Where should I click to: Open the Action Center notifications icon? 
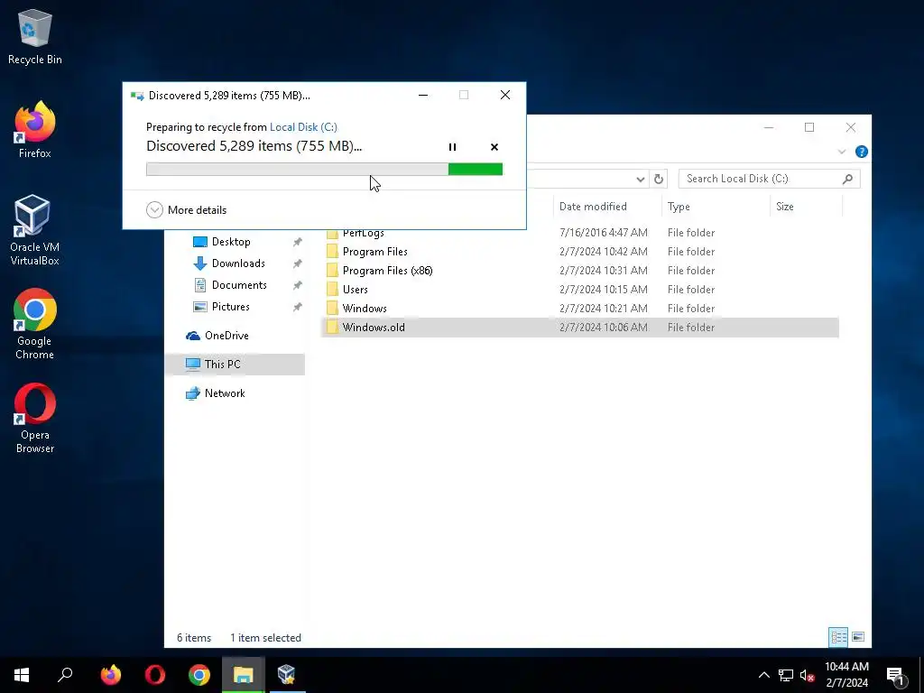click(896, 676)
